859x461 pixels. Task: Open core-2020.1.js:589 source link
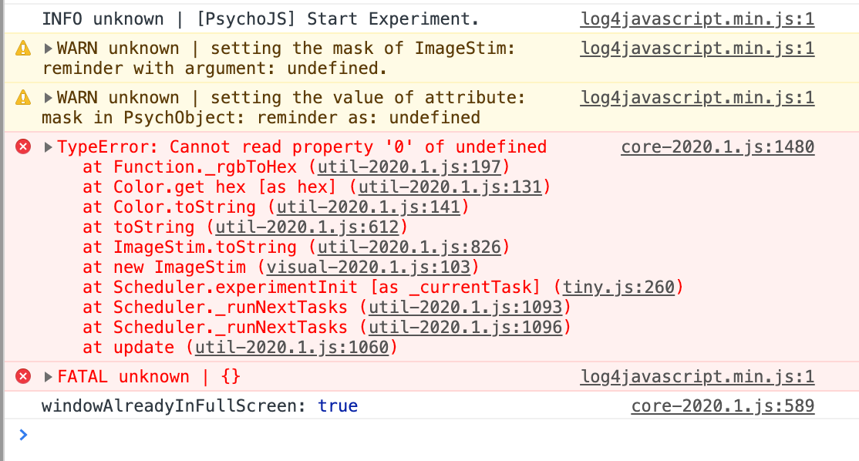point(723,405)
